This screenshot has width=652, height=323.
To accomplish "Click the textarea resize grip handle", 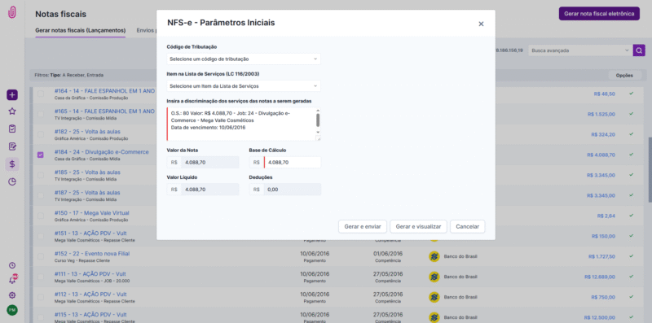I will click(318, 138).
